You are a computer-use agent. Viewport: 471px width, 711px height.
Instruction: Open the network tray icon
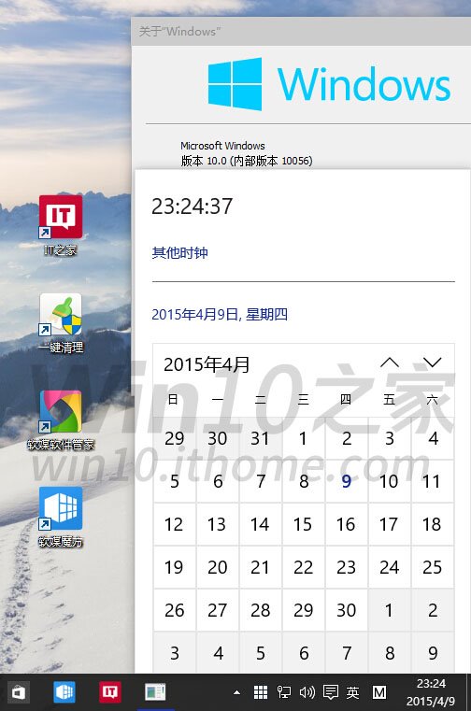[284, 692]
